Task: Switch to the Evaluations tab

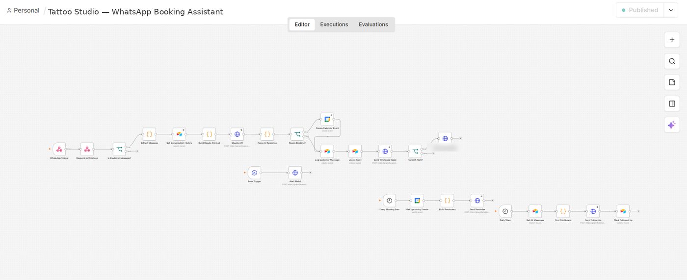Action: click(x=373, y=25)
